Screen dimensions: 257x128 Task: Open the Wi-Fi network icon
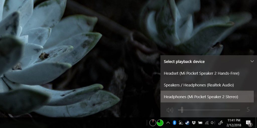pos(207,123)
